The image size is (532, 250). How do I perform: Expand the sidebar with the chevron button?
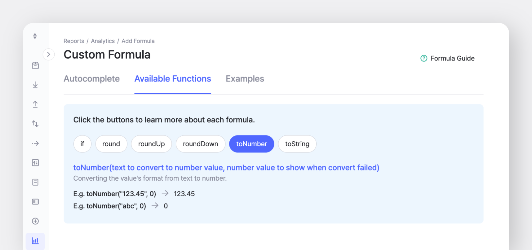click(48, 54)
